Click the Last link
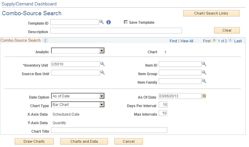 pyautogui.click(x=238, y=41)
